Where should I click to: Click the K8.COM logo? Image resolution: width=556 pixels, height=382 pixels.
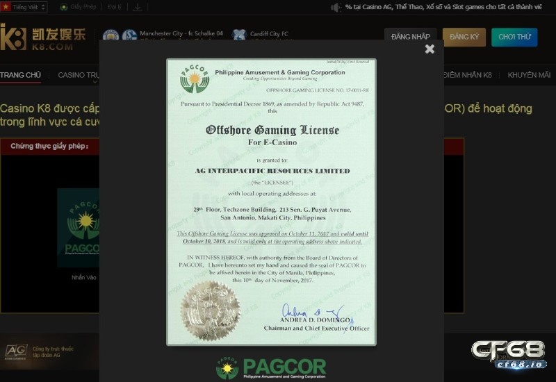point(43,38)
